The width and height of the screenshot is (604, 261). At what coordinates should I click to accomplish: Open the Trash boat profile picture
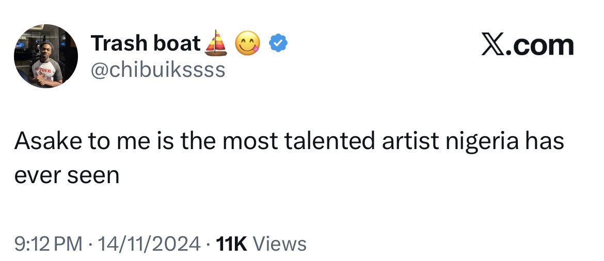46,56
